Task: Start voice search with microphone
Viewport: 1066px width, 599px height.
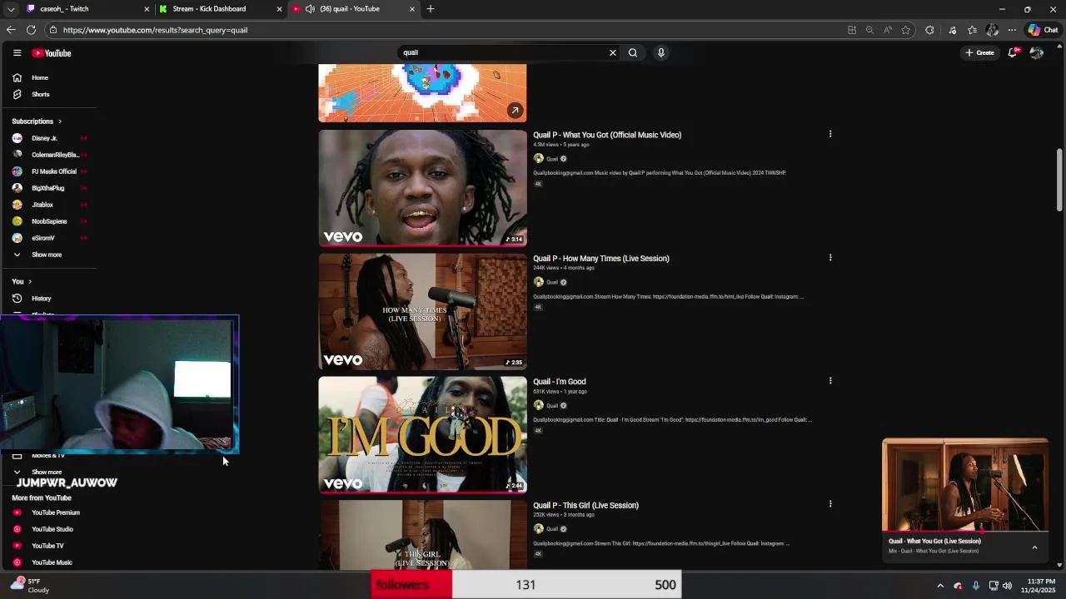Action: (x=661, y=52)
